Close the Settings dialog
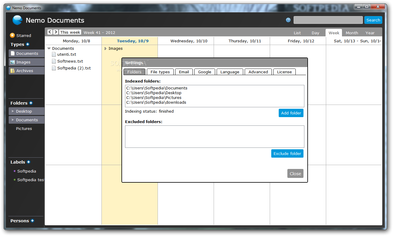Screen dimensions: 393x236 pyautogui.click(x=295, y=174)
